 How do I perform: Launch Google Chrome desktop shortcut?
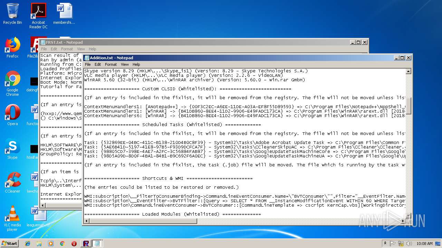click(x=12, y=83)
